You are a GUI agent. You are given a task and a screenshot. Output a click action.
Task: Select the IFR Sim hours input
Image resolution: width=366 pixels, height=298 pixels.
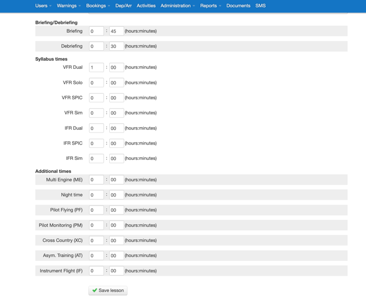coord(96,159)
